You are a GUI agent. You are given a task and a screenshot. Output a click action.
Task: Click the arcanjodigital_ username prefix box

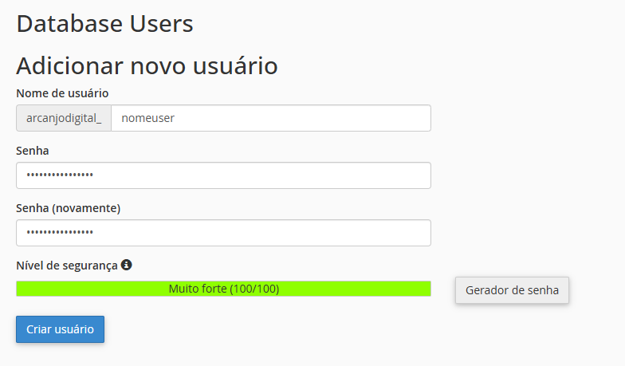pos(64,118)
